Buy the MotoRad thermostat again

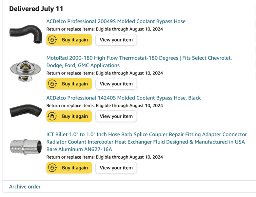pos(75,84)
